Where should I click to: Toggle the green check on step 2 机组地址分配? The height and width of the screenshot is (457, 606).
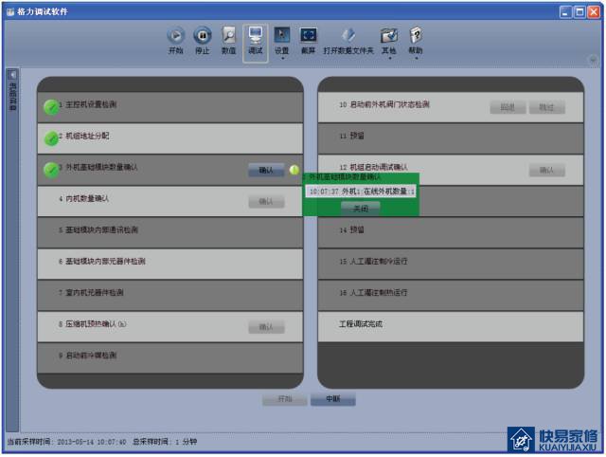(51, 138)
